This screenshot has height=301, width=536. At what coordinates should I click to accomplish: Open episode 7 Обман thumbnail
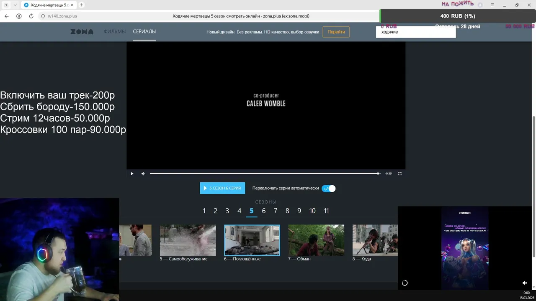[316, 240]
